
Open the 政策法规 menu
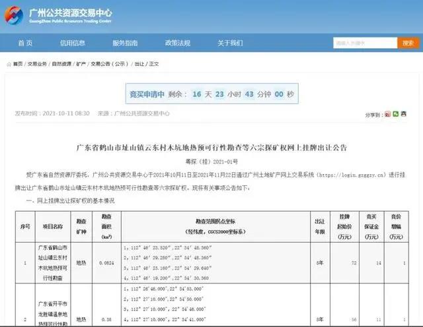click(x=177, y=43)
